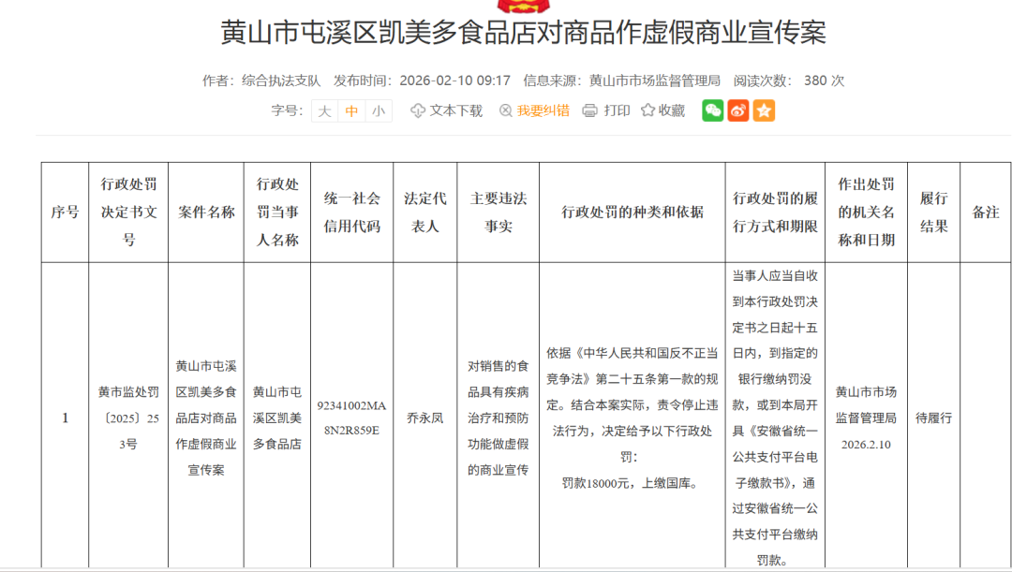Viewport: 1012px width, 572px height.
Task: Click the 收藏 bookmark link
Action: coord(671,110)
